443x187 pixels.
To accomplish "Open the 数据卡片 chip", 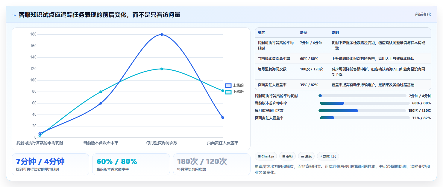I will [328, 156].
